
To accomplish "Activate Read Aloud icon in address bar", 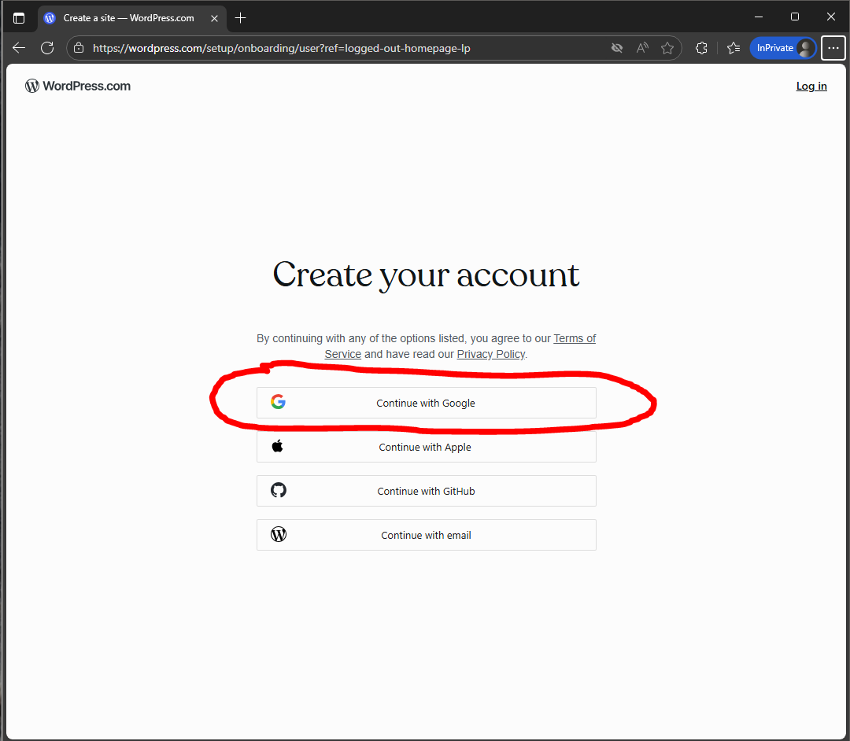I will pos(642,48).
